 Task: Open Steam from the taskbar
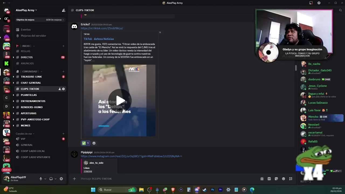(205, 190)
